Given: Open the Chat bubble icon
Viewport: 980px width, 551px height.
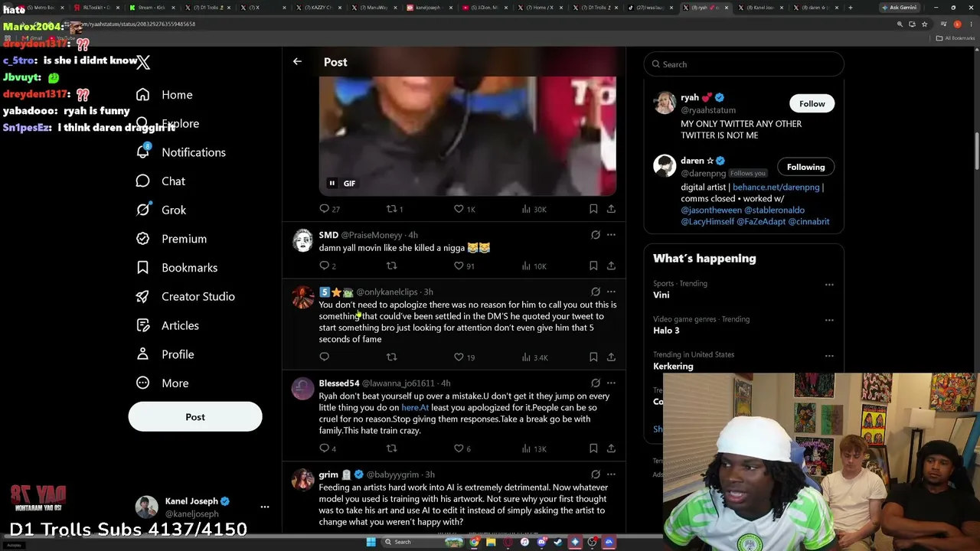Looking at the screenshot, I should tap(142, 181).
